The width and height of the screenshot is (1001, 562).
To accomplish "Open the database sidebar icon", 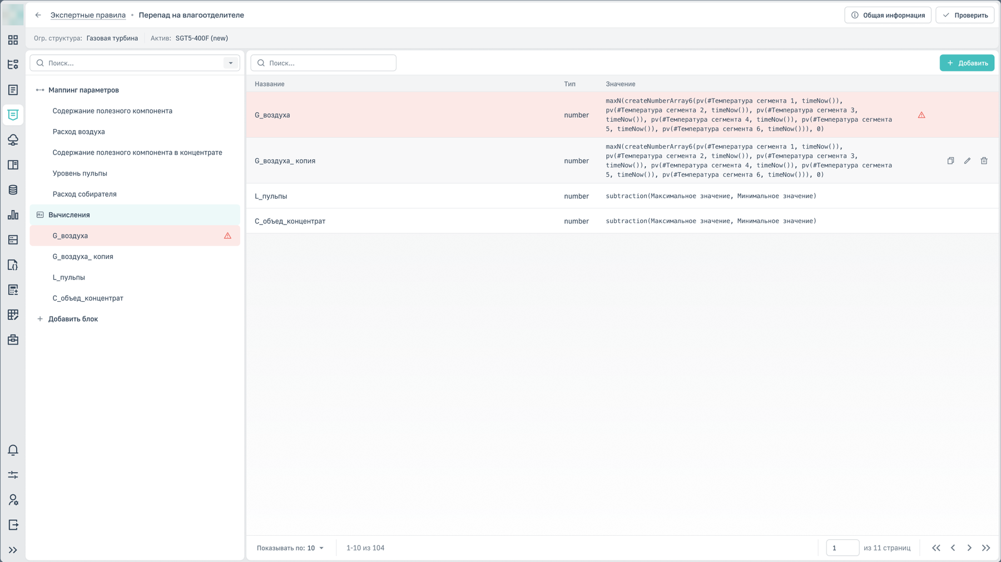I will click(13, 190).
